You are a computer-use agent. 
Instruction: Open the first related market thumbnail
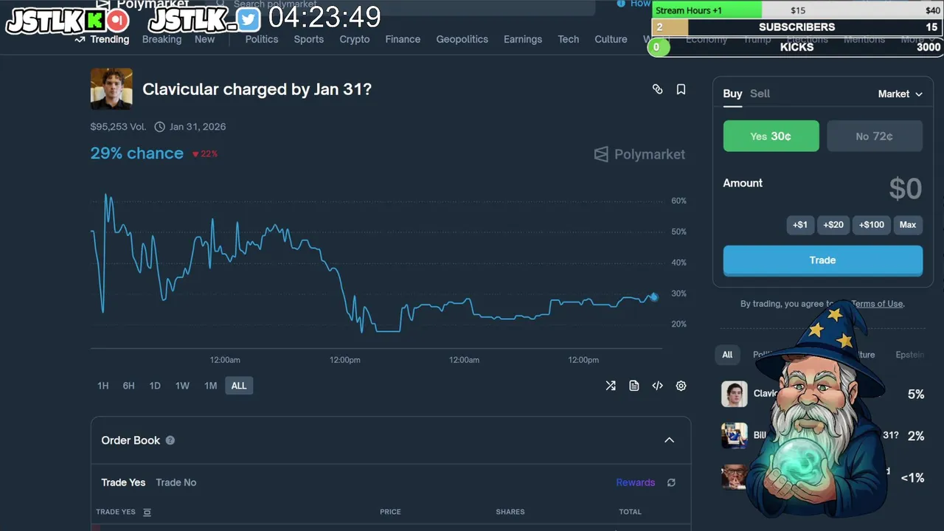[x=735, y=395]
